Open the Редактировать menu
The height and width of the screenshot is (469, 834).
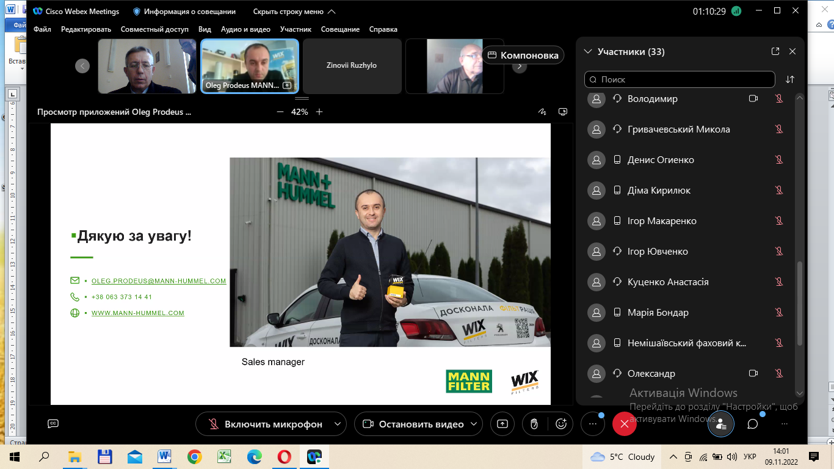point(86,29)
